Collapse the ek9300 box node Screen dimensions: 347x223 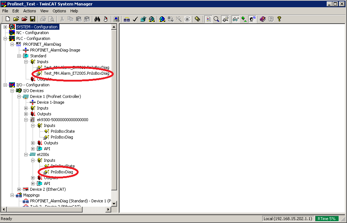pyautogui.click(x=26, y=120)
